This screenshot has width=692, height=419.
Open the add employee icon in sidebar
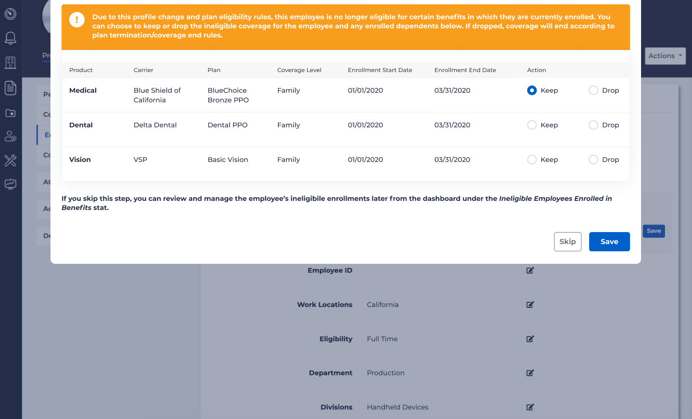click(x=11, y=136)
